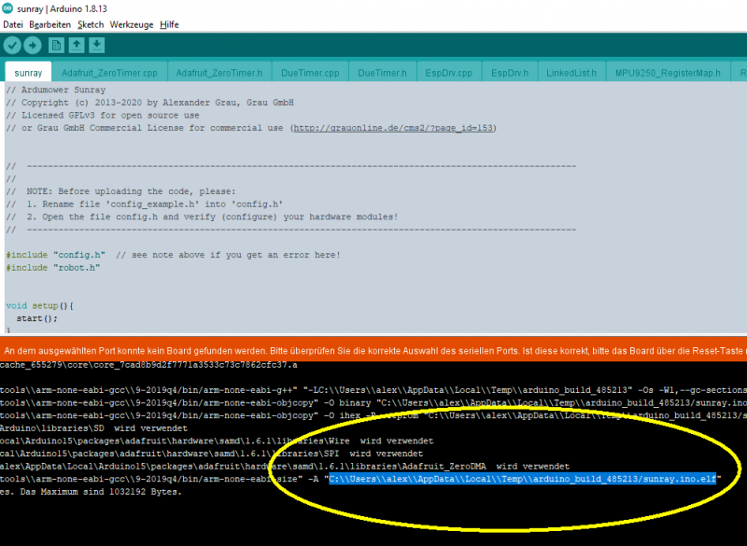Open the Hilfe menu
This screenshot has height=546, width=747.
click(169, 25)
